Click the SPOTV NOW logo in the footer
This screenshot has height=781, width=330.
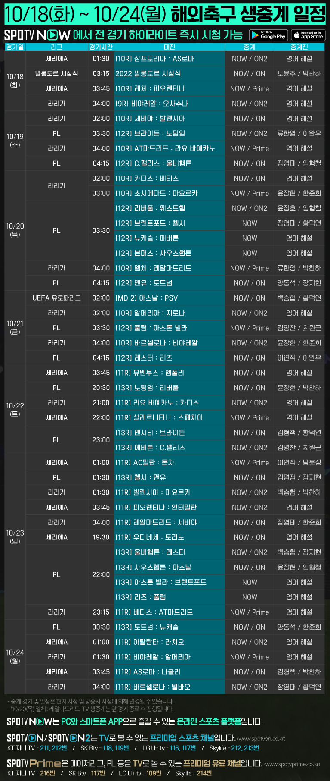click(x=30, y=721)
